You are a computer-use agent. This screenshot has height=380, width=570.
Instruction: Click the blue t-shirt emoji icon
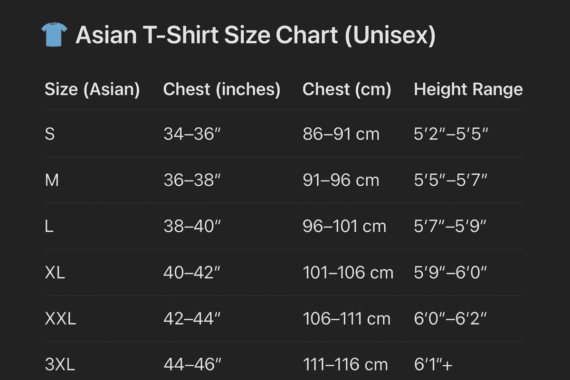(55, 35)
